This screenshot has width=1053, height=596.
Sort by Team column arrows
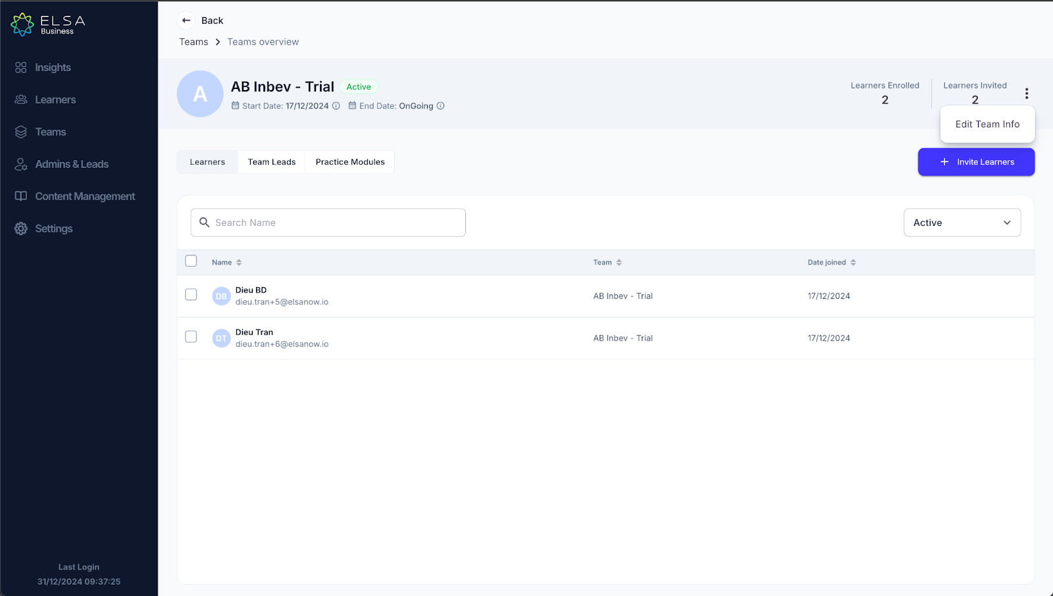point(619,262)
